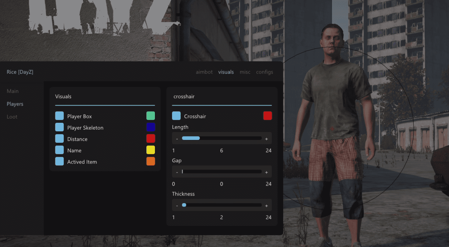This screenshot has height=247, width=449.
Task: Disable the Player Skeleton checkbox
Action: pyautogui.click(x=59, y=127)
